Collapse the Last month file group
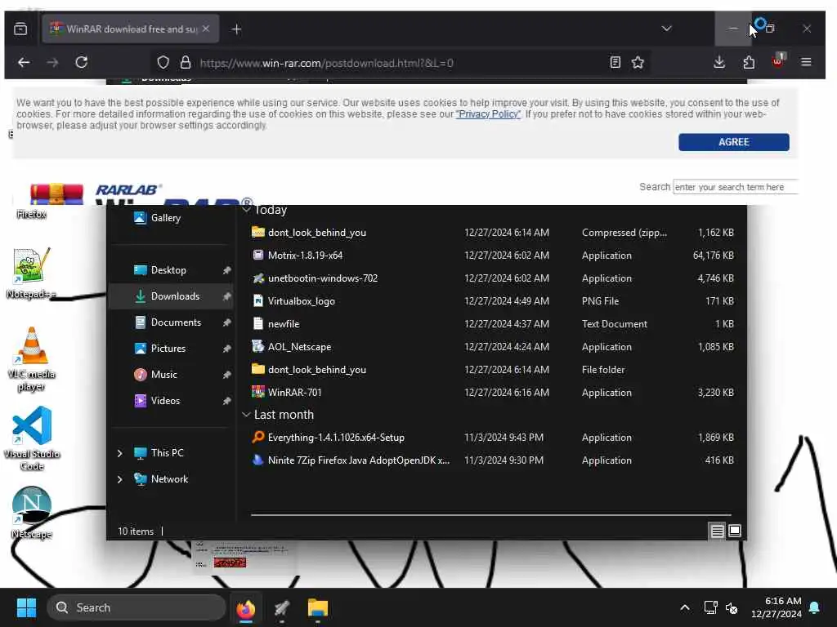Screen dimensions: 837x627 246,414
